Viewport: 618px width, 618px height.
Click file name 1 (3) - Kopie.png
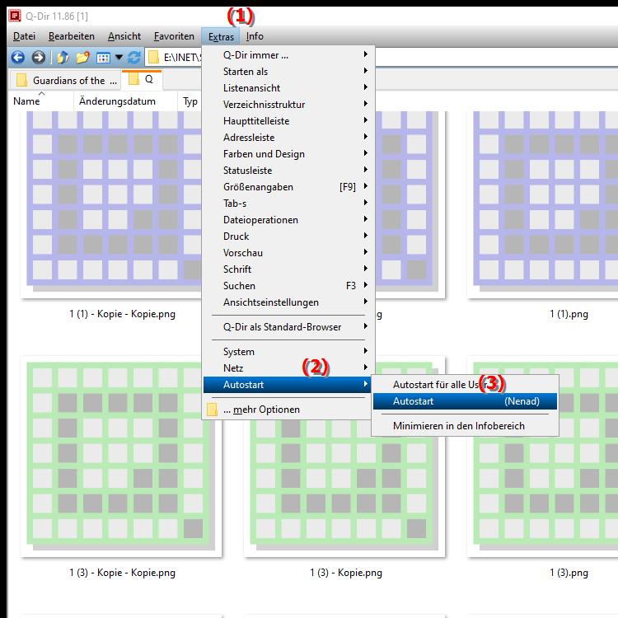point(346,573)
